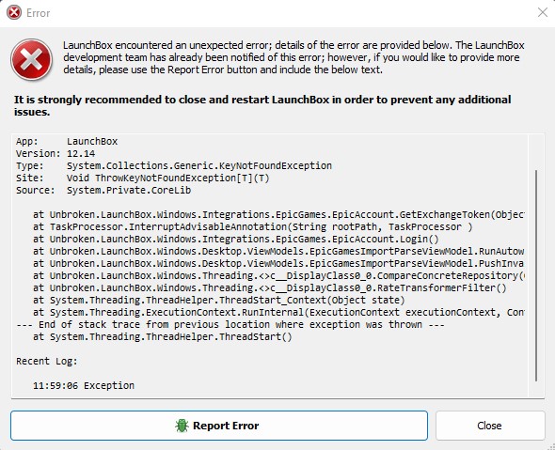The image size is (555, 450).
Task: Dismiss the dialog with the title bar X
Action: pyautogui.click(x=542, y=13)
